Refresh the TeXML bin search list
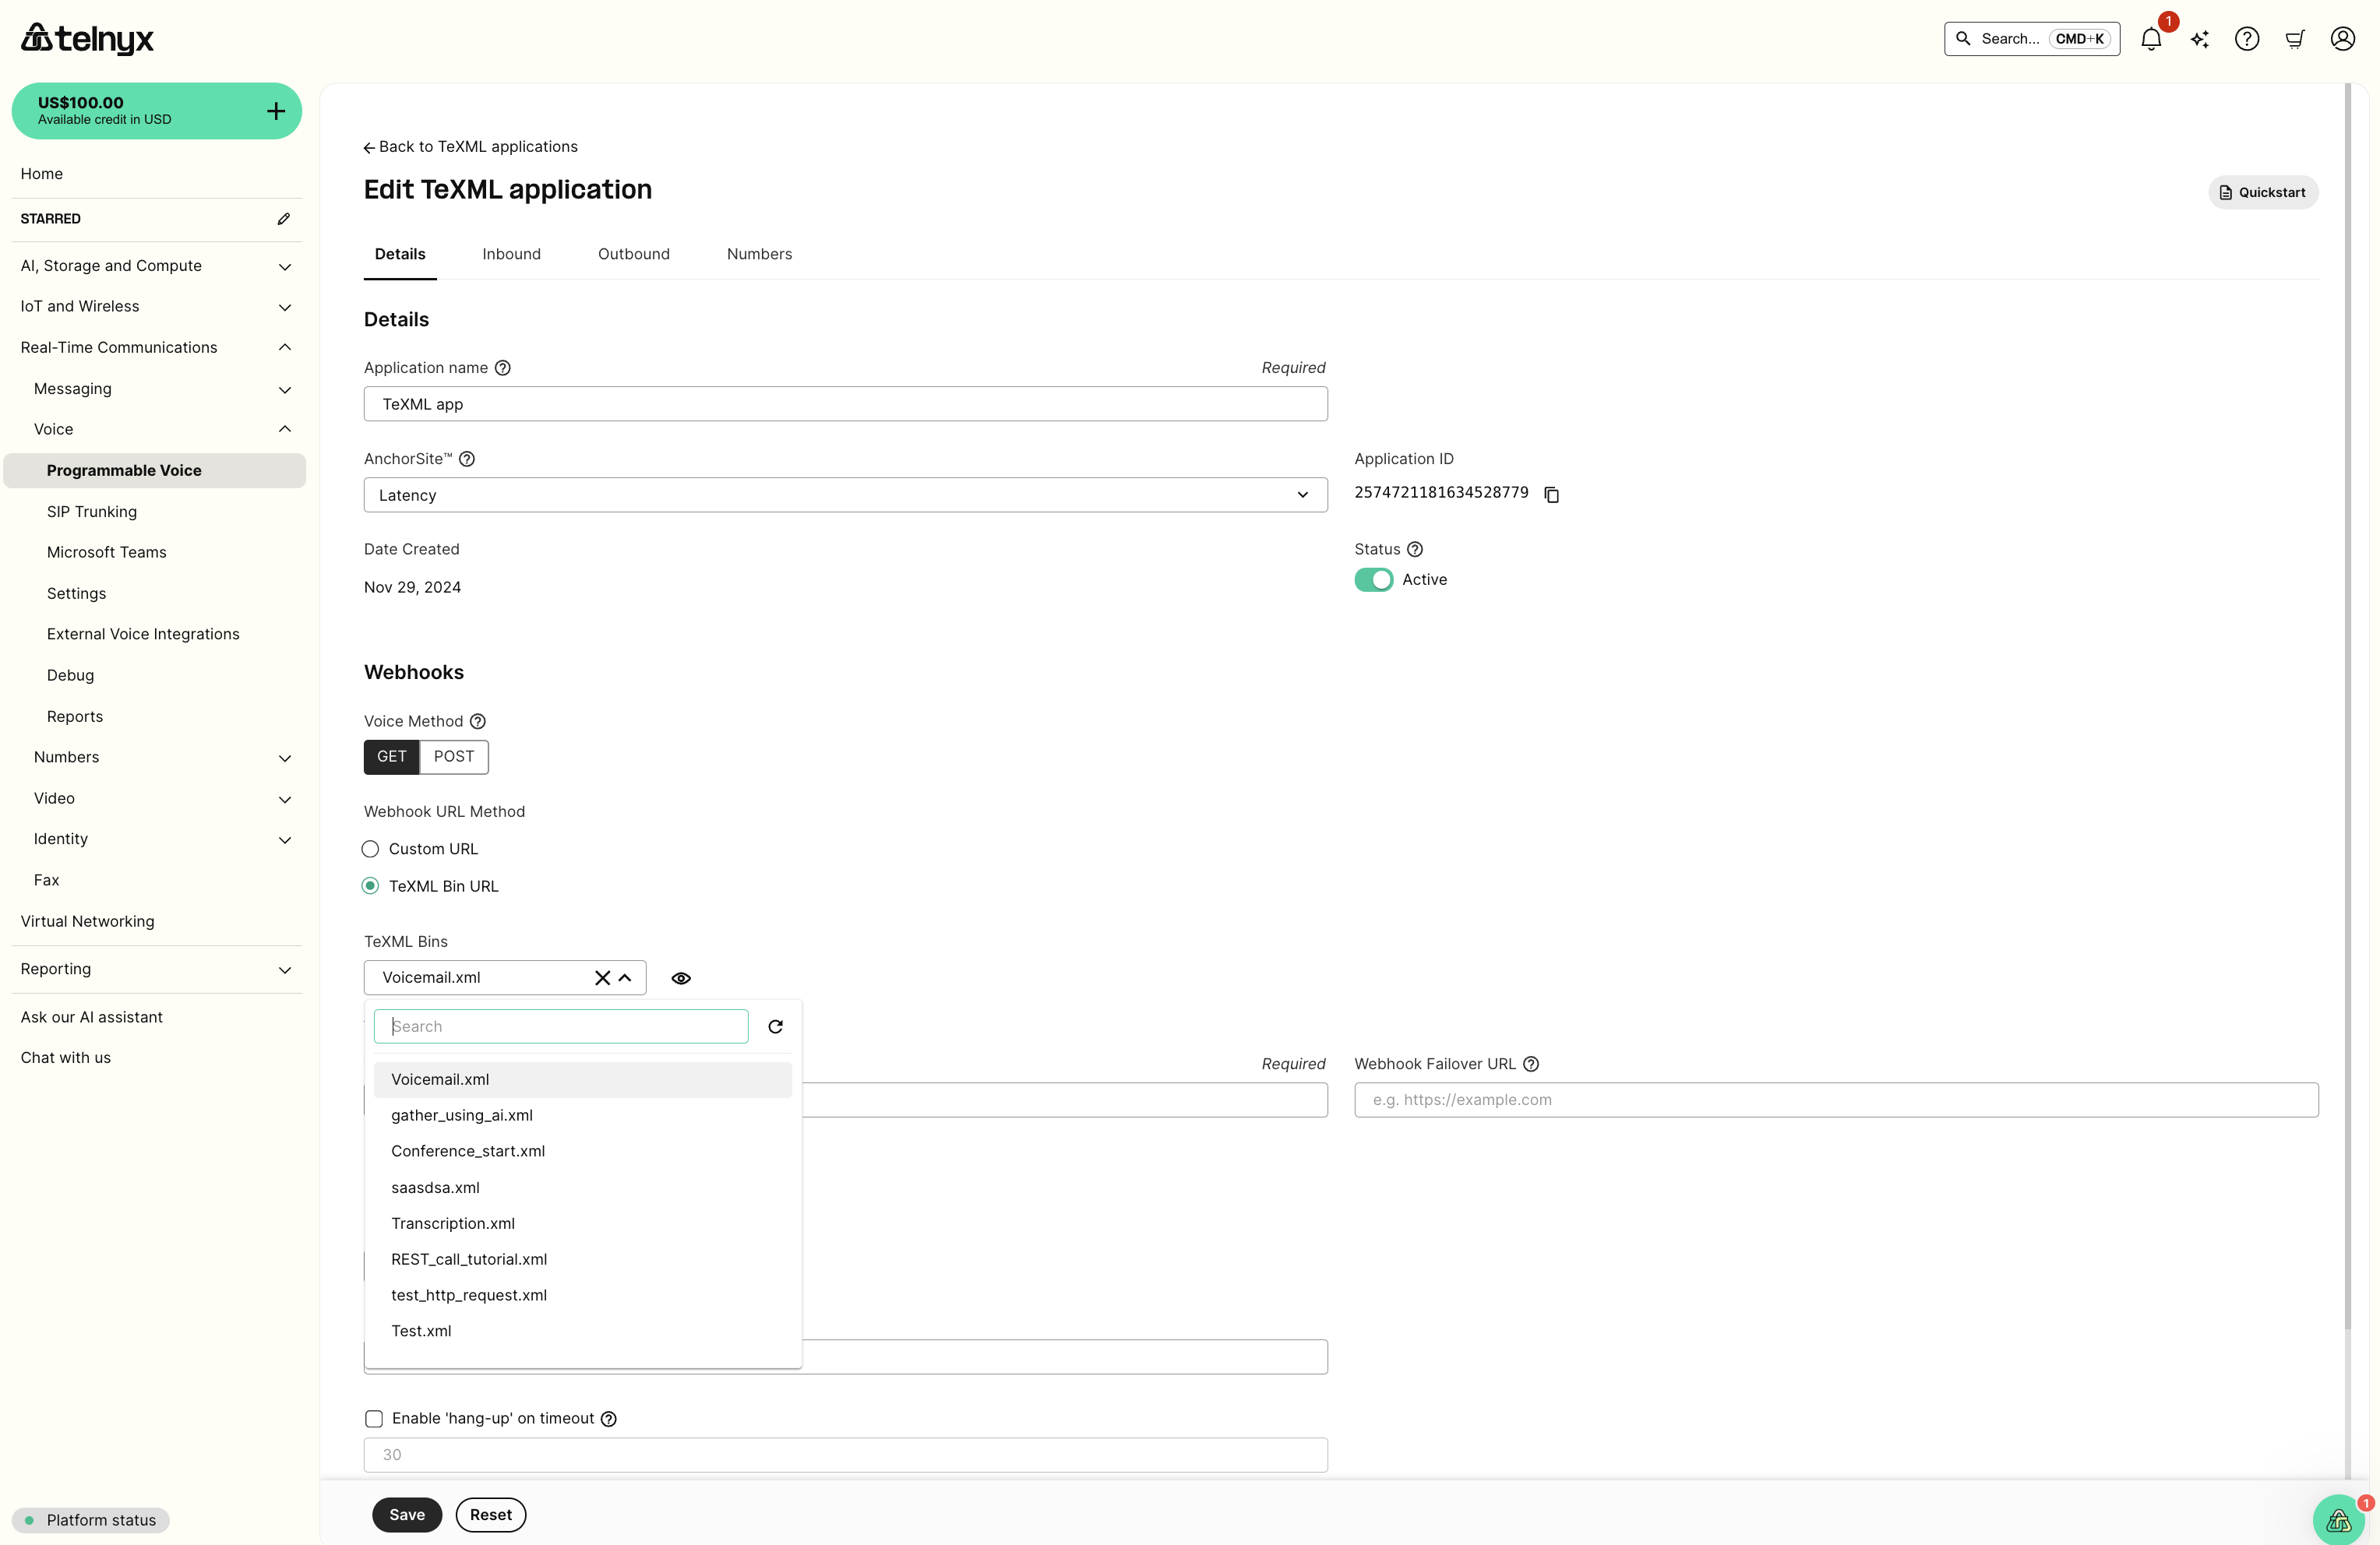 point(775,1026)
